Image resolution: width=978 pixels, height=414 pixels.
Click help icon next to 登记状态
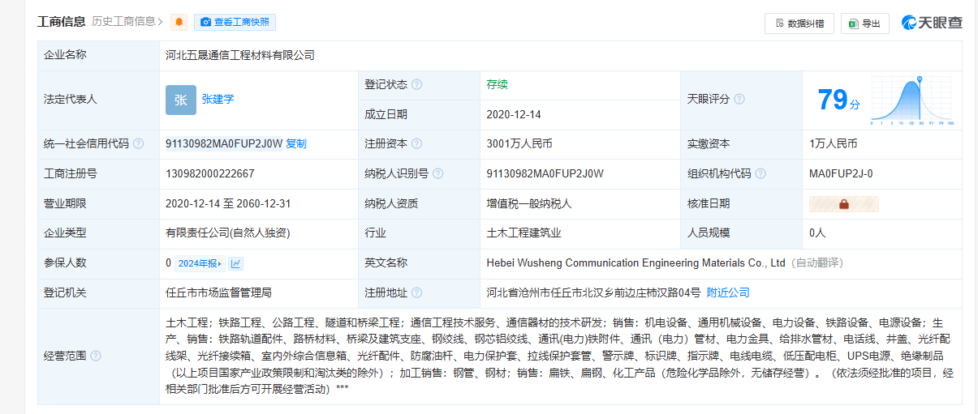(x=416, y=85)
